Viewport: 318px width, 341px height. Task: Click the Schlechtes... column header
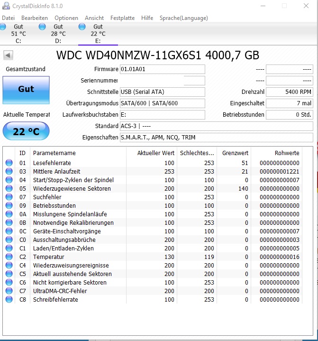(197, 153)
